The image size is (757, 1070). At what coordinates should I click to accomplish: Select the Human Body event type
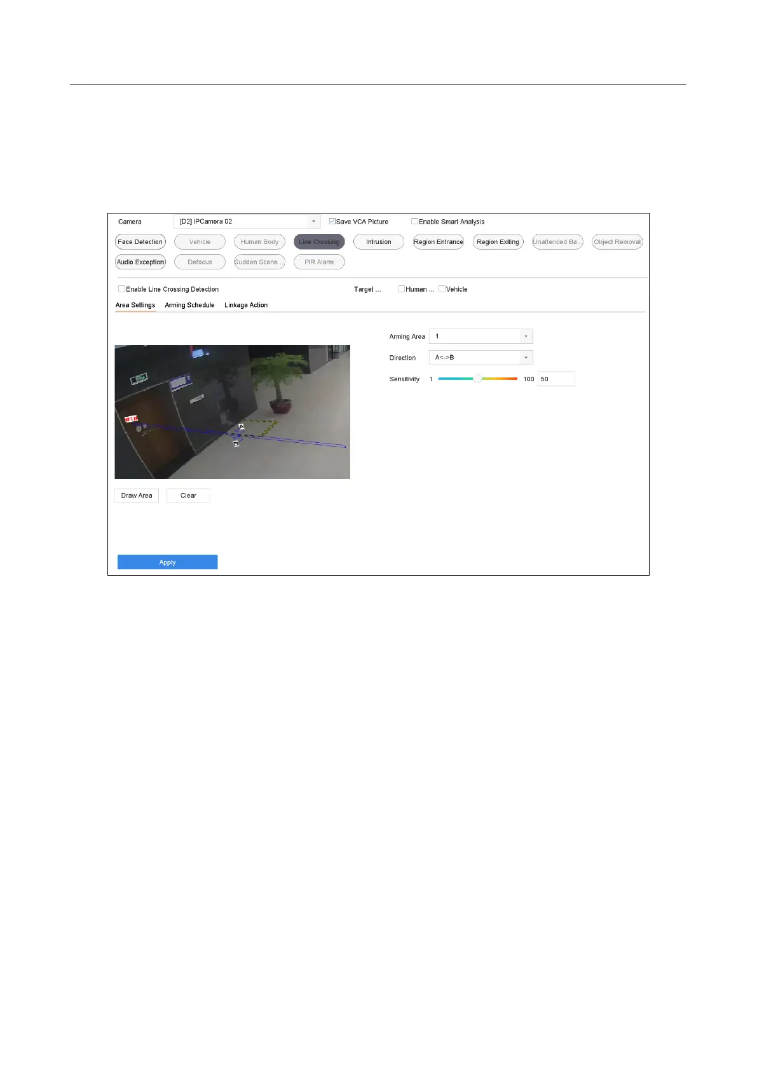coord(259,242)
